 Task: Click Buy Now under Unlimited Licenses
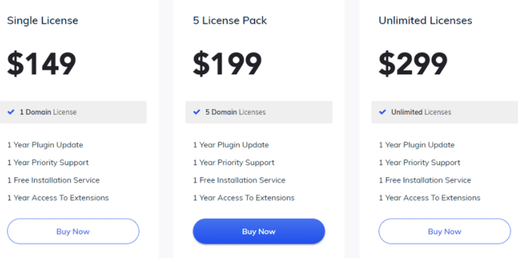click(445, 232)
